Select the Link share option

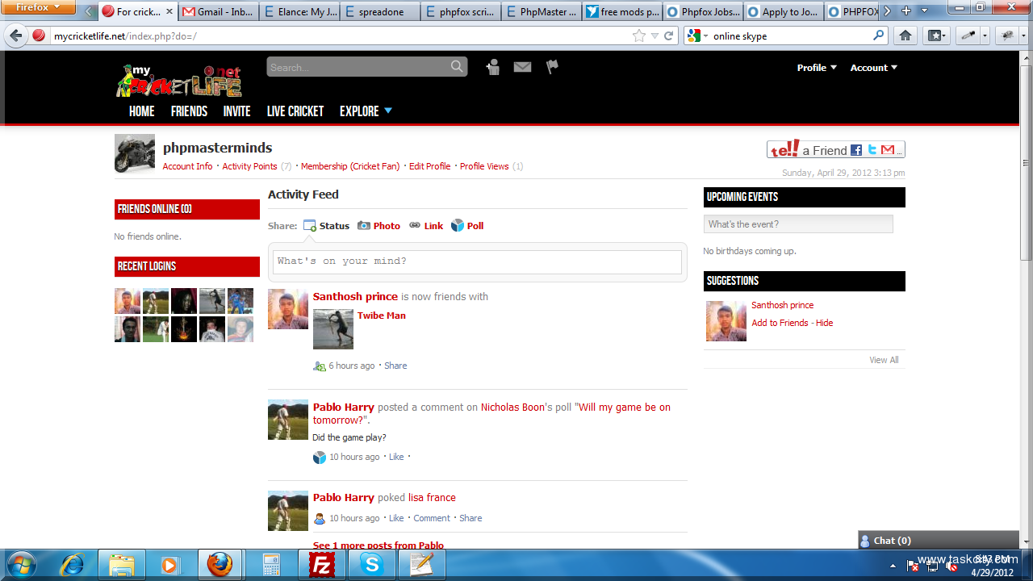click(x=426, y=226)
